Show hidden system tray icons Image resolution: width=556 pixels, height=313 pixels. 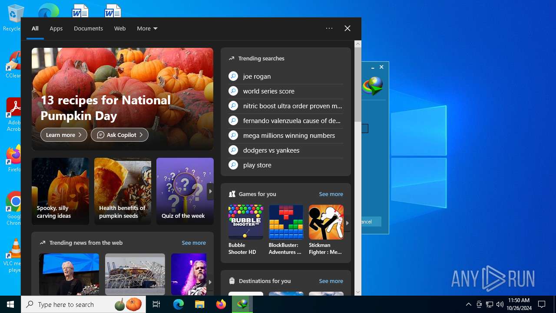(x=469, y=304)
